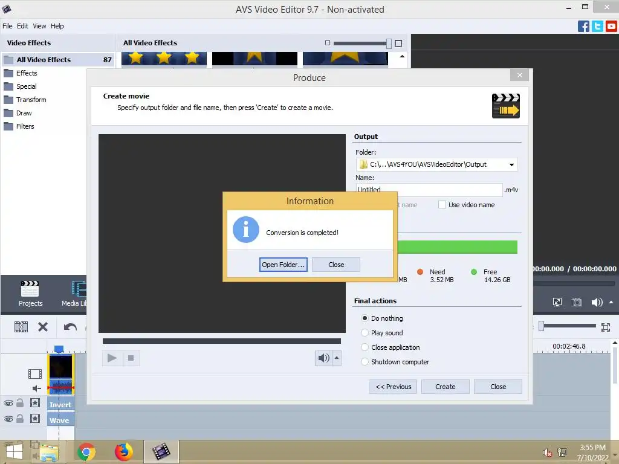Open the YouTube link icon
The image size is (619, 464).
pos(611,27)
